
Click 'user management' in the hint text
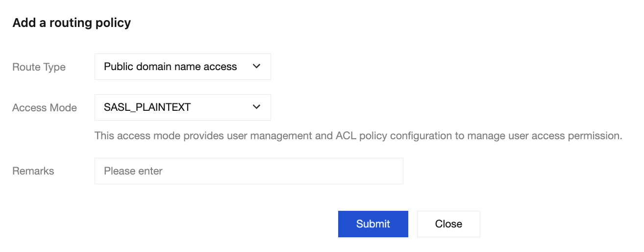point(277,136)
